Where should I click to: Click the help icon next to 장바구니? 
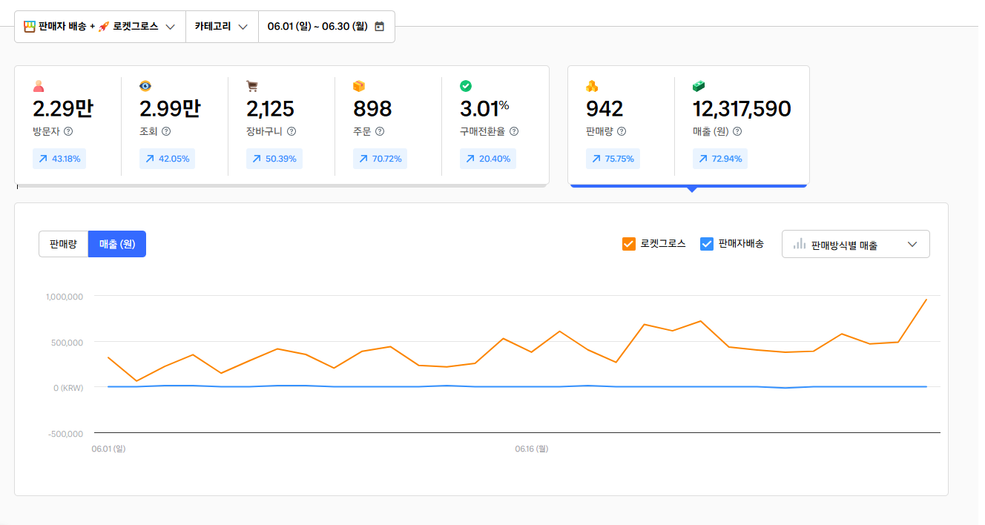click(291, 131)
